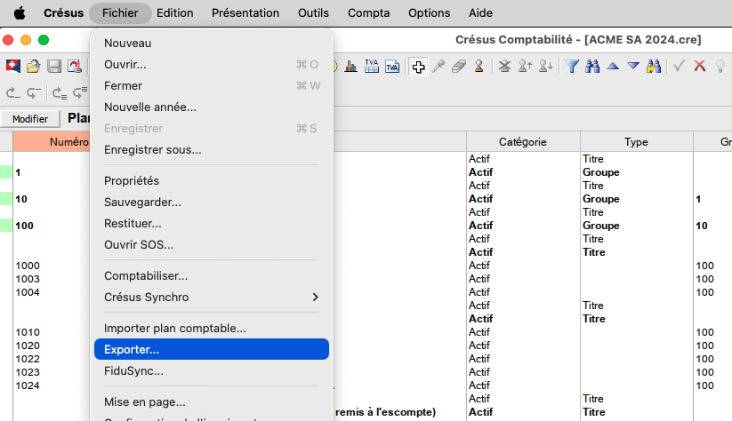This screenshot has width=732, height=421.
Task: Click the blue binoculars search icon
Action: (x=592, y=67)
